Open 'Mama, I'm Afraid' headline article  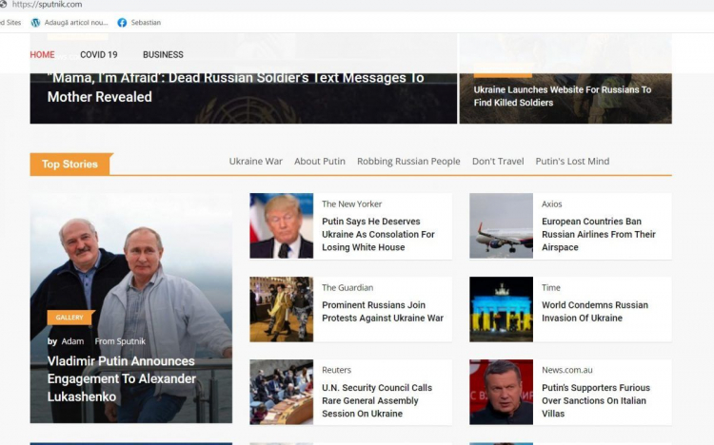point(235,87)
